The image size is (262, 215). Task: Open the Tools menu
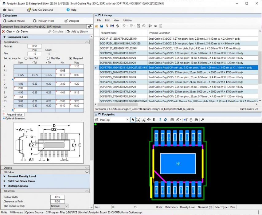coord(8,10)
